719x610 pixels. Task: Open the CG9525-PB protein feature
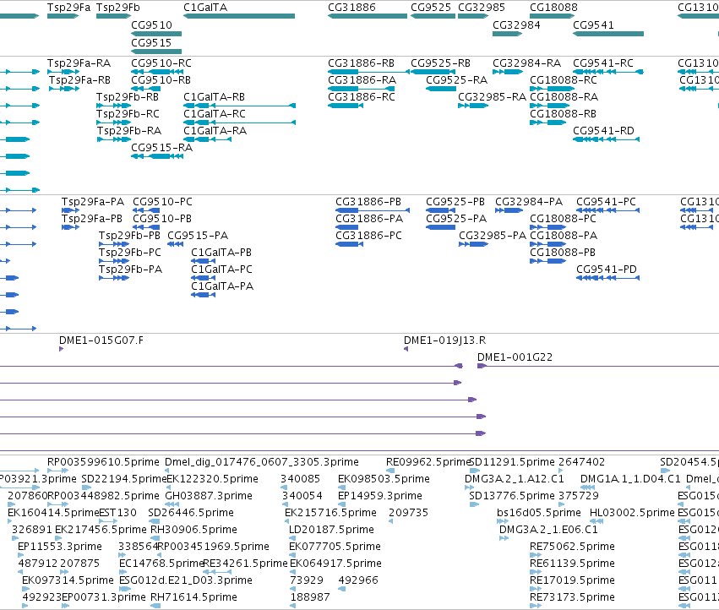441,210
